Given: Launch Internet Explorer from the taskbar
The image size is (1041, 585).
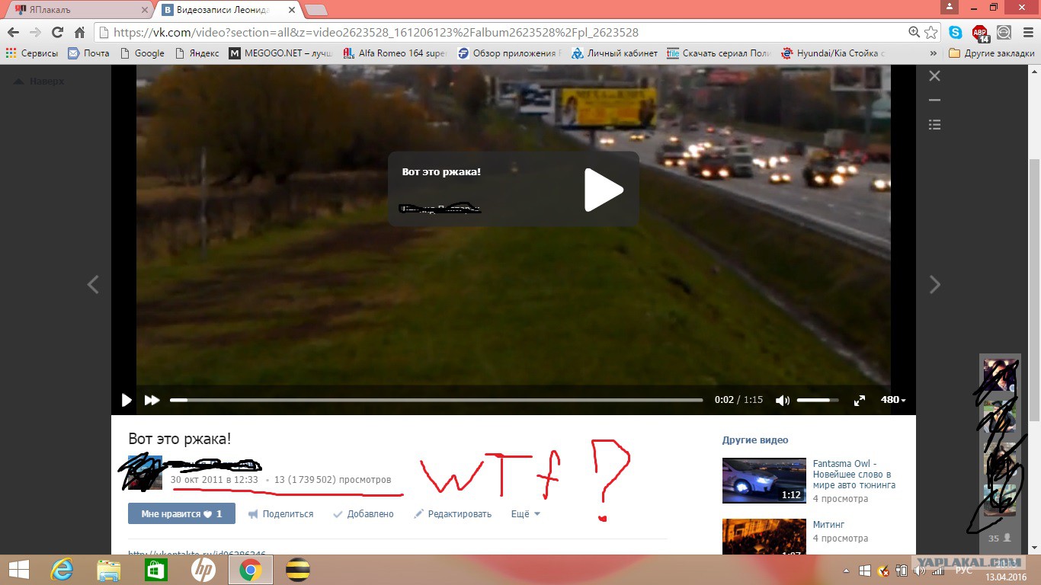Looking at the screenshot, I should (x=62, y=570).
